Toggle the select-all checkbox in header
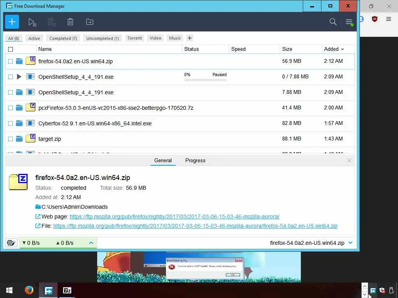Screen dimensions: 398x298 [10, 49]
